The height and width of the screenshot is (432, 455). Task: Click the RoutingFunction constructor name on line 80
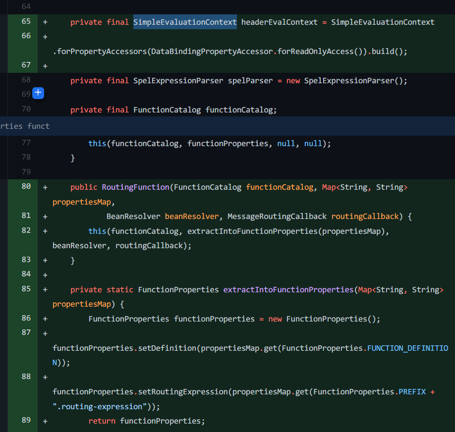click(x=135, y=187)
